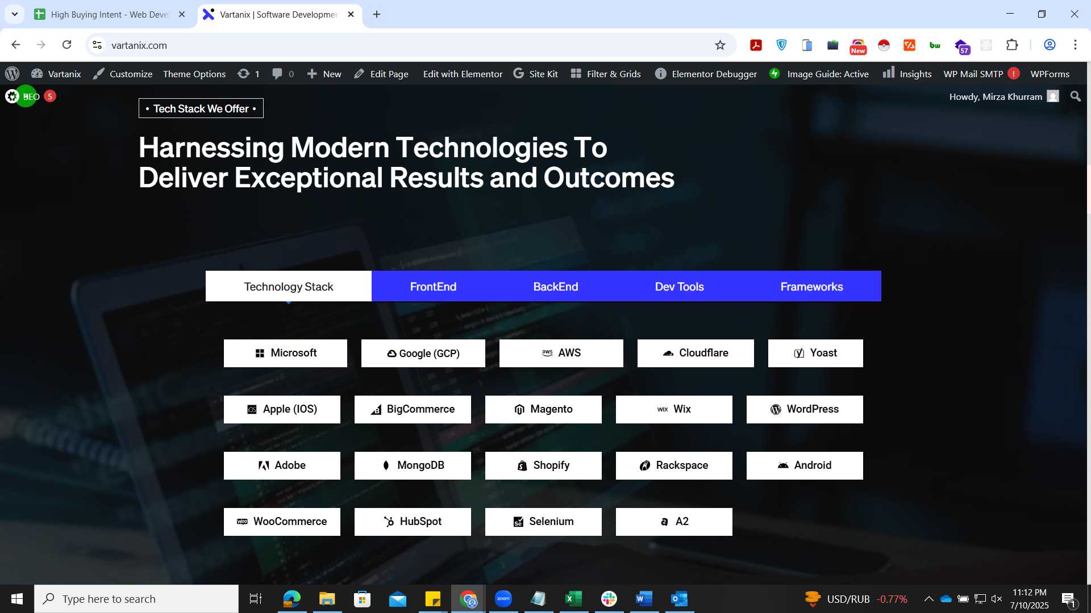Bookmark this page with the star icon
Viewport: 1091px width, 613px height.
click(x=720, y=45)
